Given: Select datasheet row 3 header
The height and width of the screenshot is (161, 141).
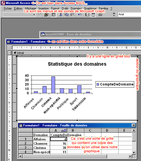Looking at the screenshot, I should (26, 147).
